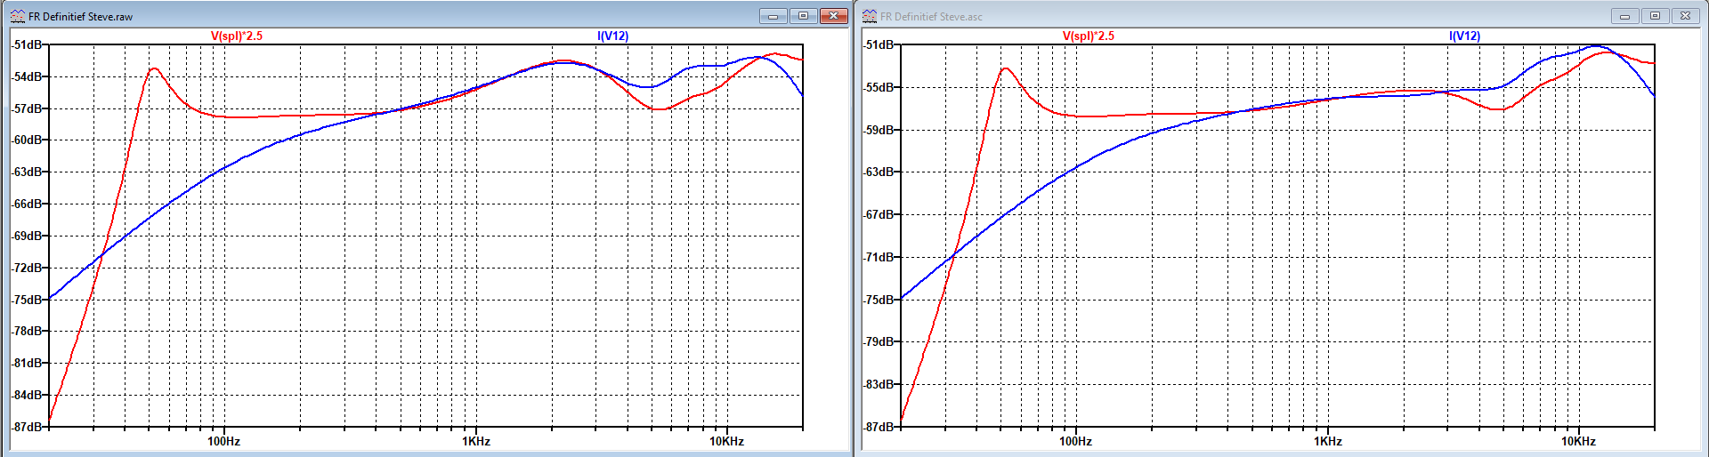Click the V(spl)*2.5 trace label in the .asc window
The height and width of the screenshot is (457, 1709).
coord(1089,36)
